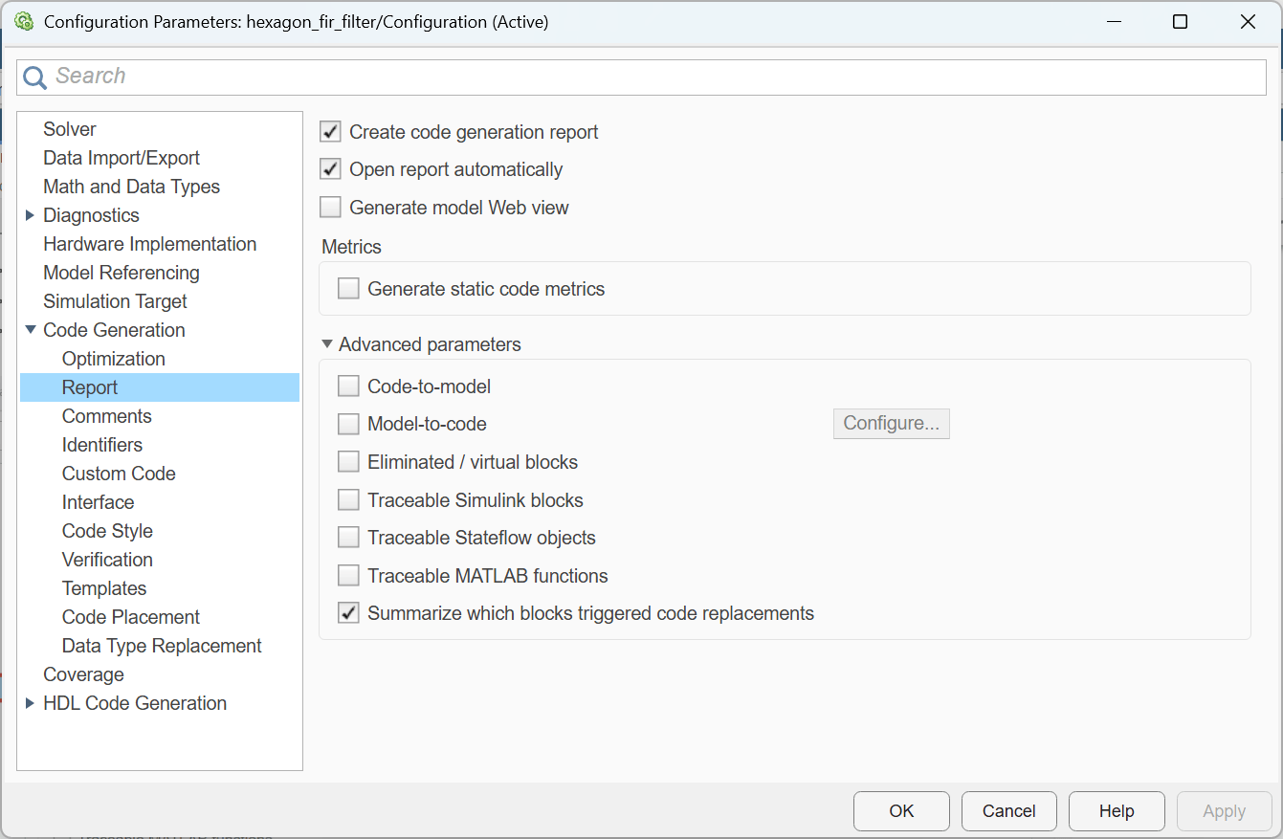
Task: Uncheck Open report automatically
Action: (330, 169)
